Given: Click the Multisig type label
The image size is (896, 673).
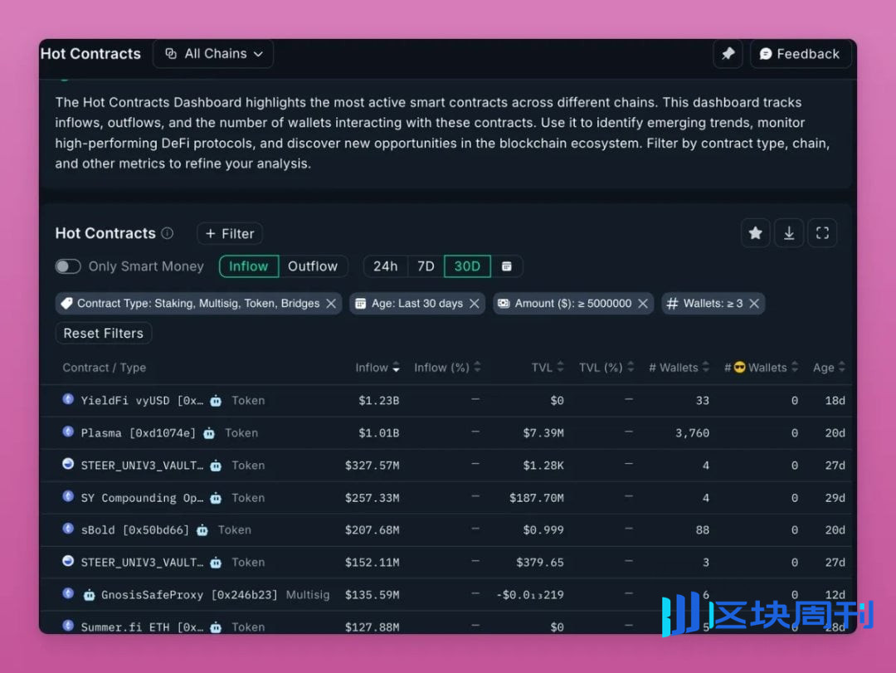Looking at the screenshot, I should pos(308,595).
